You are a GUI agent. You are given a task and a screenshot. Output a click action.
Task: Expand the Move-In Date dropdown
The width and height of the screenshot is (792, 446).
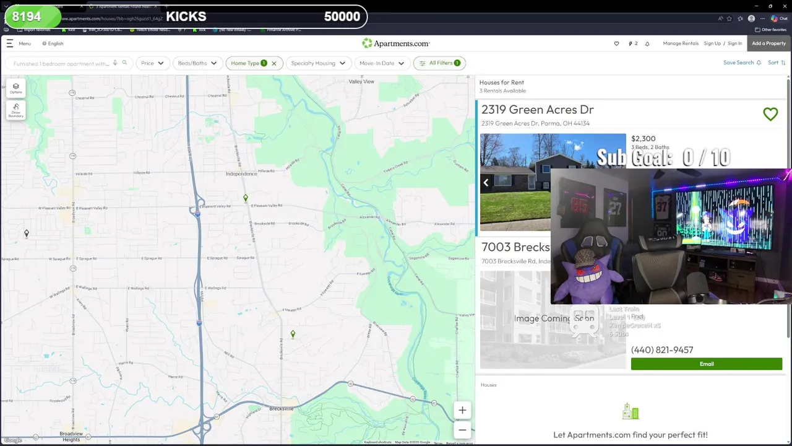381,63
